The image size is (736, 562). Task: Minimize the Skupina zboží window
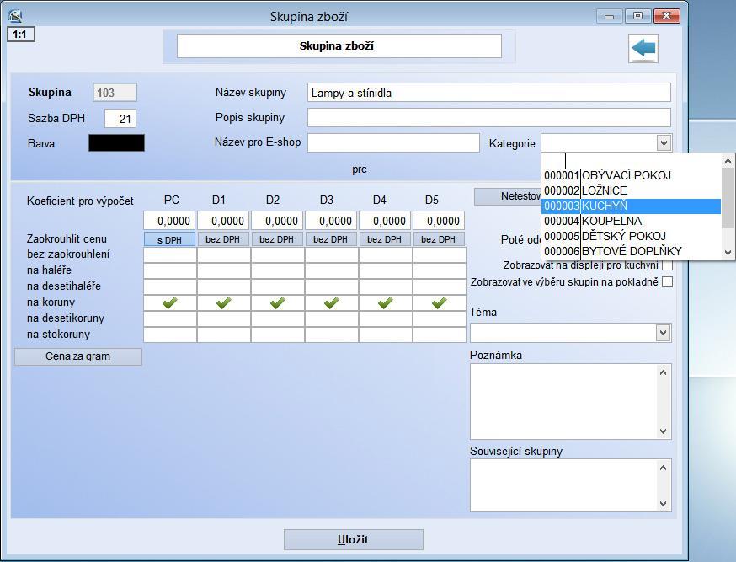[610, 17]
